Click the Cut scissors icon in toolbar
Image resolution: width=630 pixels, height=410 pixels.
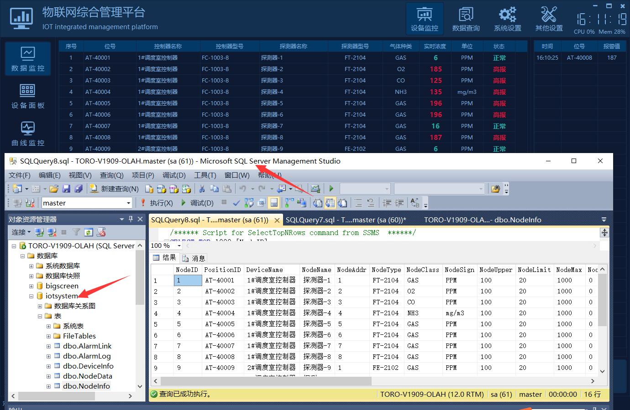[x=201, y=189]
